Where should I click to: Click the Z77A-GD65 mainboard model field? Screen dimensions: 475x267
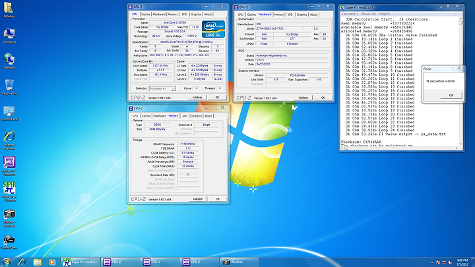click(x=278, y=28)
